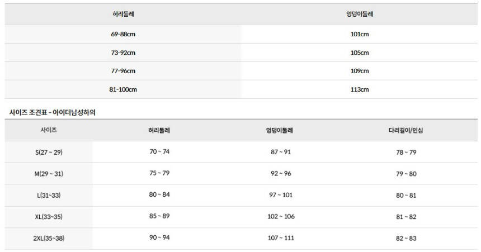The image size is (481, 252).
Task: Click the 92 ~ 96 hip cell
Action: click(x=281, y=173)
